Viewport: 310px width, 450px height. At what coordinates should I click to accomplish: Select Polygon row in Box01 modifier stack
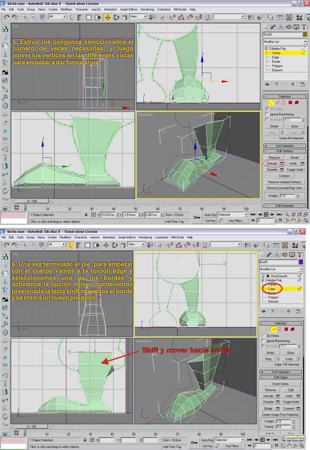pyautogui.click(x=273, y=297)
